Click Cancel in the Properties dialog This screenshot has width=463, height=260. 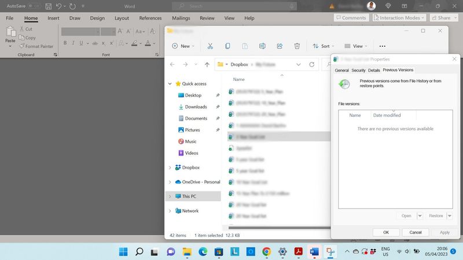(415, 232)
